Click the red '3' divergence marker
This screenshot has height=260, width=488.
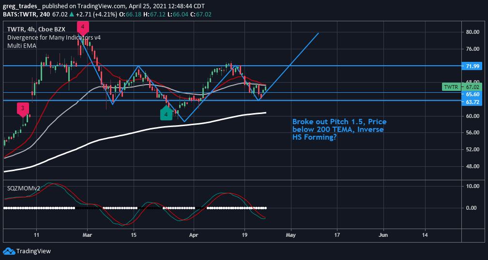click(x=23, y=110)
